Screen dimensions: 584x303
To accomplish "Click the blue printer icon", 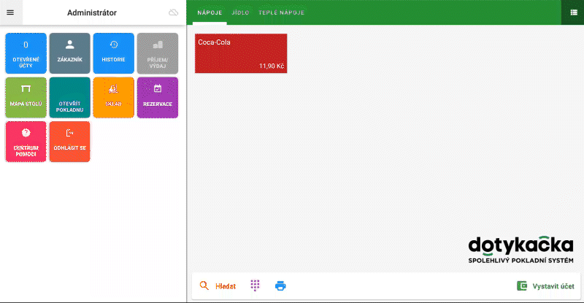I will coord(280,286).
